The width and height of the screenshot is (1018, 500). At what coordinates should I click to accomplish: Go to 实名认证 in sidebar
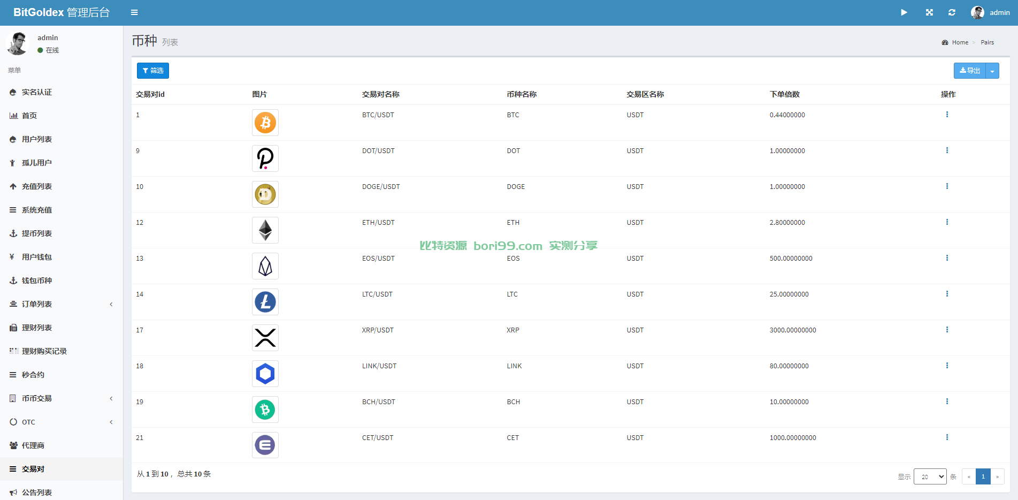pyautogui.click(x=62, y=92)
